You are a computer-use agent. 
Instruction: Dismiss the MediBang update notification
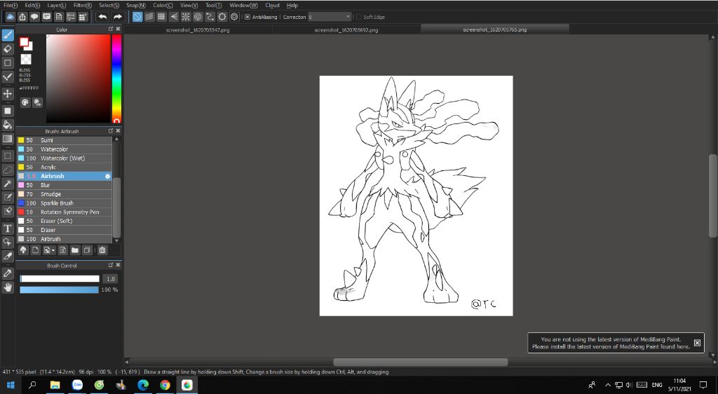(697, 343)
